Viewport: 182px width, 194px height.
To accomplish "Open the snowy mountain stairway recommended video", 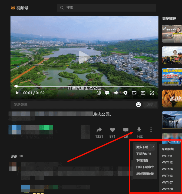I will click(172, 120).
